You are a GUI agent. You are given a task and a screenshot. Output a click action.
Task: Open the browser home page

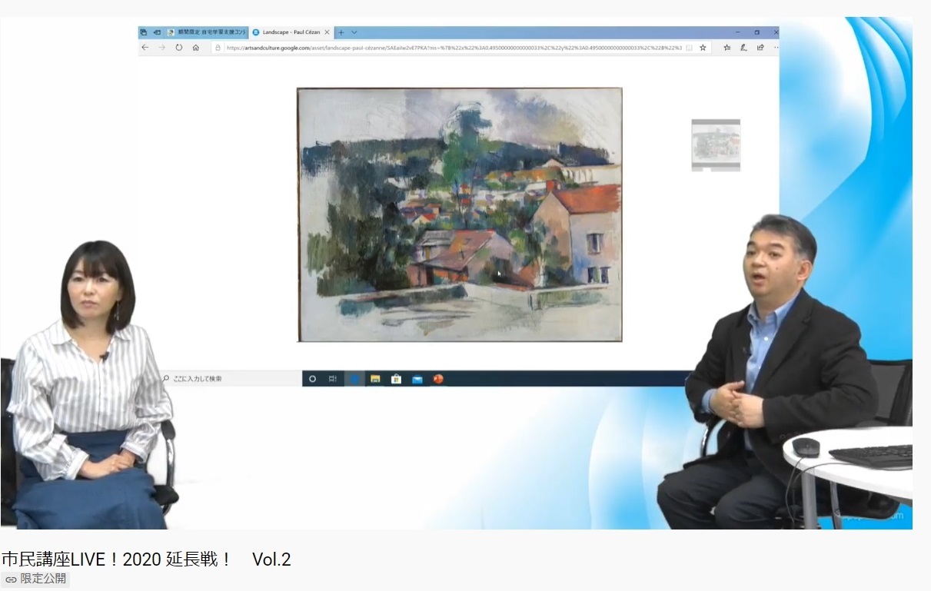[196, 48]
